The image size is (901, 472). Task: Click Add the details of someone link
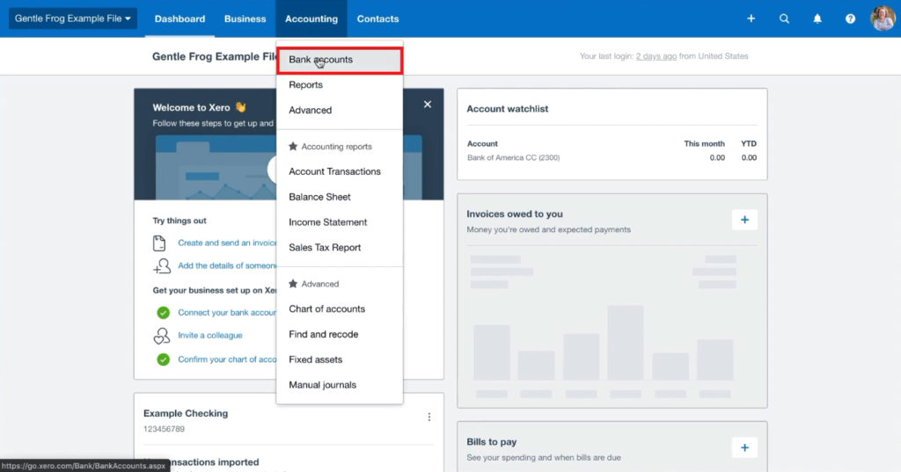pyautogui.click(x=226, y=265)
